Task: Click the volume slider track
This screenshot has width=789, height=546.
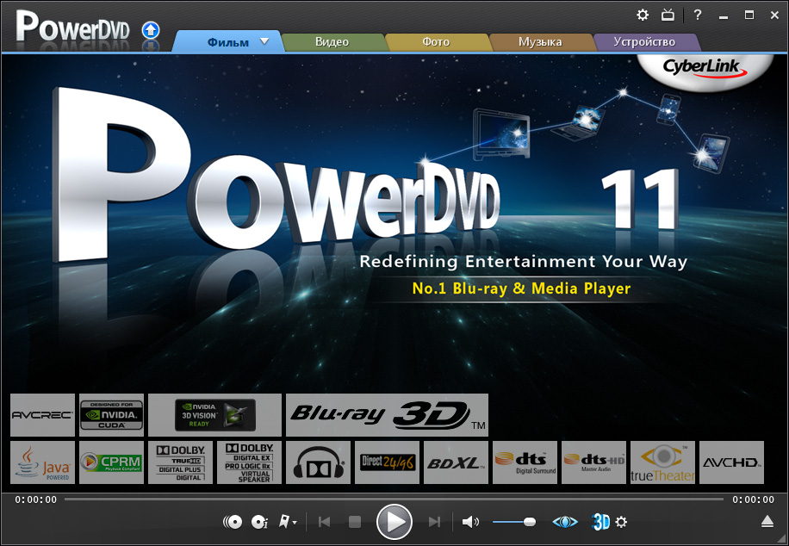Action: point(508,522)
